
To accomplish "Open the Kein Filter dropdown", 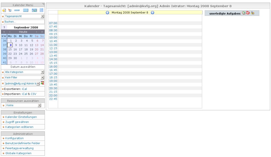I will tap(24, 77).
